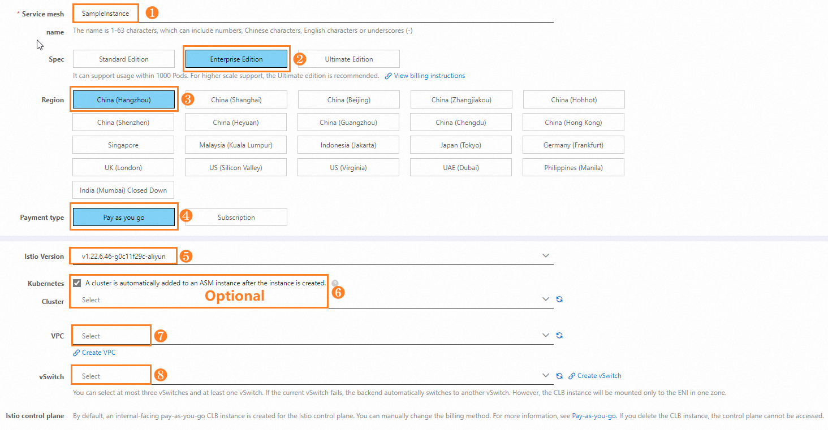Select Germany (Frankfurt) region option

[x=574, y=145]
